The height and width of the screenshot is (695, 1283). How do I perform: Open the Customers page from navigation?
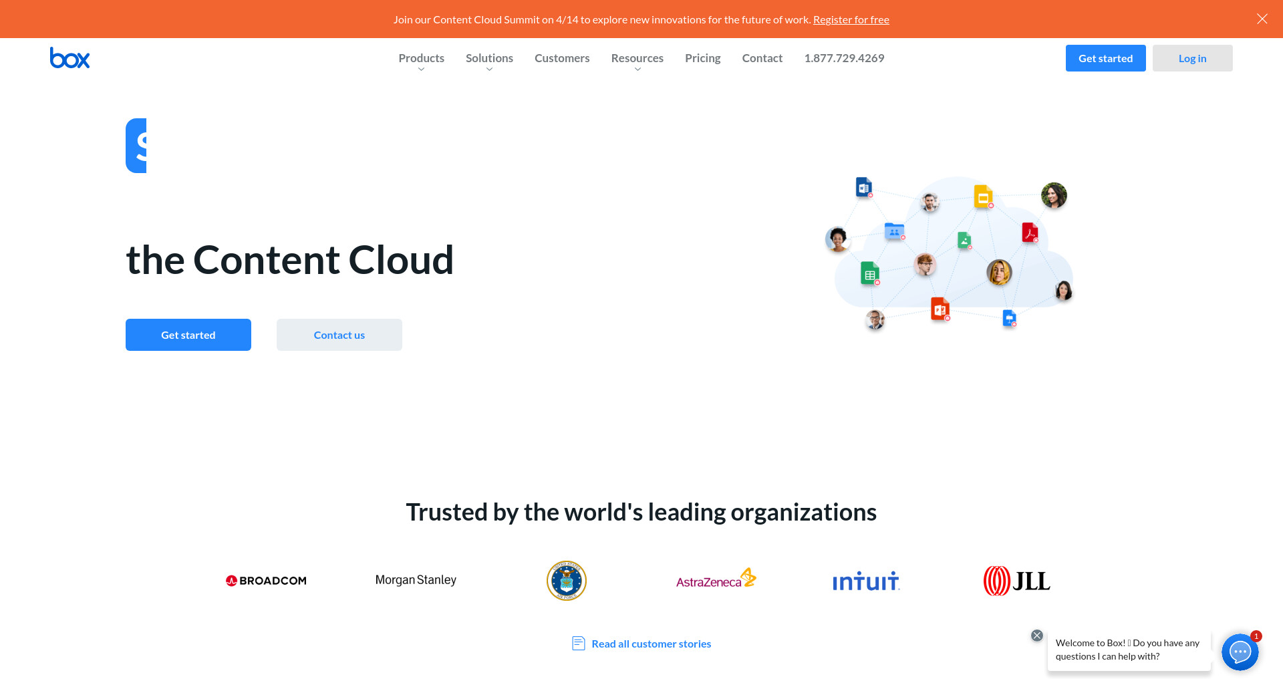(x=562, y=58)
